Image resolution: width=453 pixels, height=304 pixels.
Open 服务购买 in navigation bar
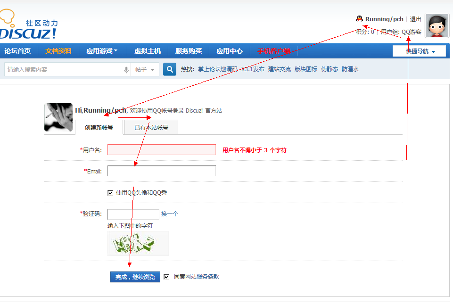point(189,51)
